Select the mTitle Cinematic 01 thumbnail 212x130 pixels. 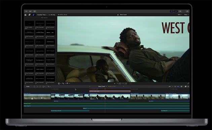click(x=40, y=24)
